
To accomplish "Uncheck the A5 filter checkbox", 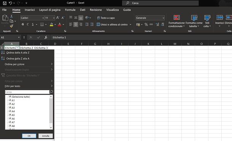I will coord(10,115).
